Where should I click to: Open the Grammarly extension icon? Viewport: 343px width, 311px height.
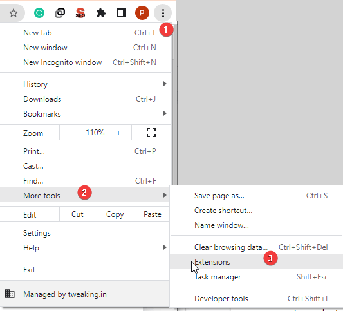click(39, 13)
